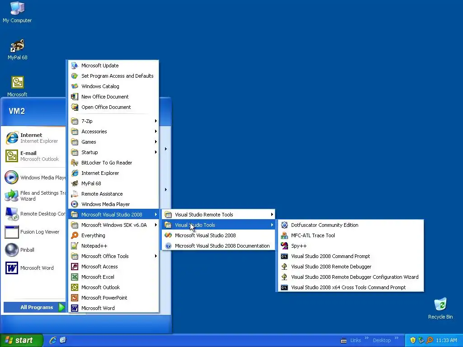Click the Microsoft Update icon

75,66
